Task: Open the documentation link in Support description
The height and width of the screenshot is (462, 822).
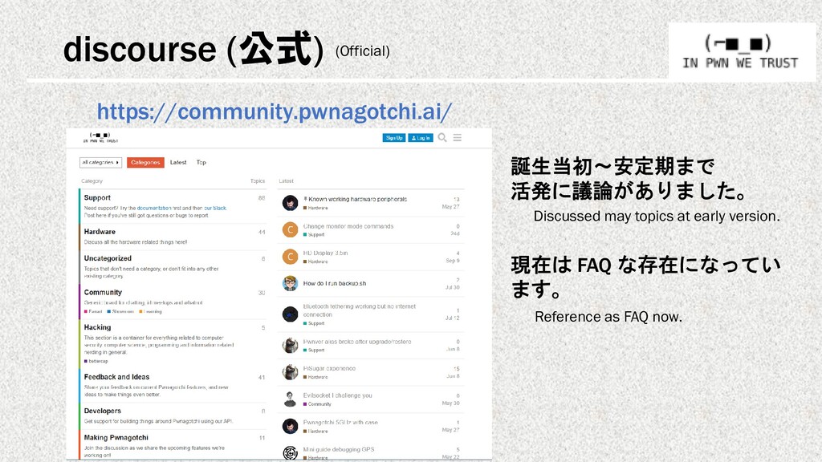Action: (154, 208)
